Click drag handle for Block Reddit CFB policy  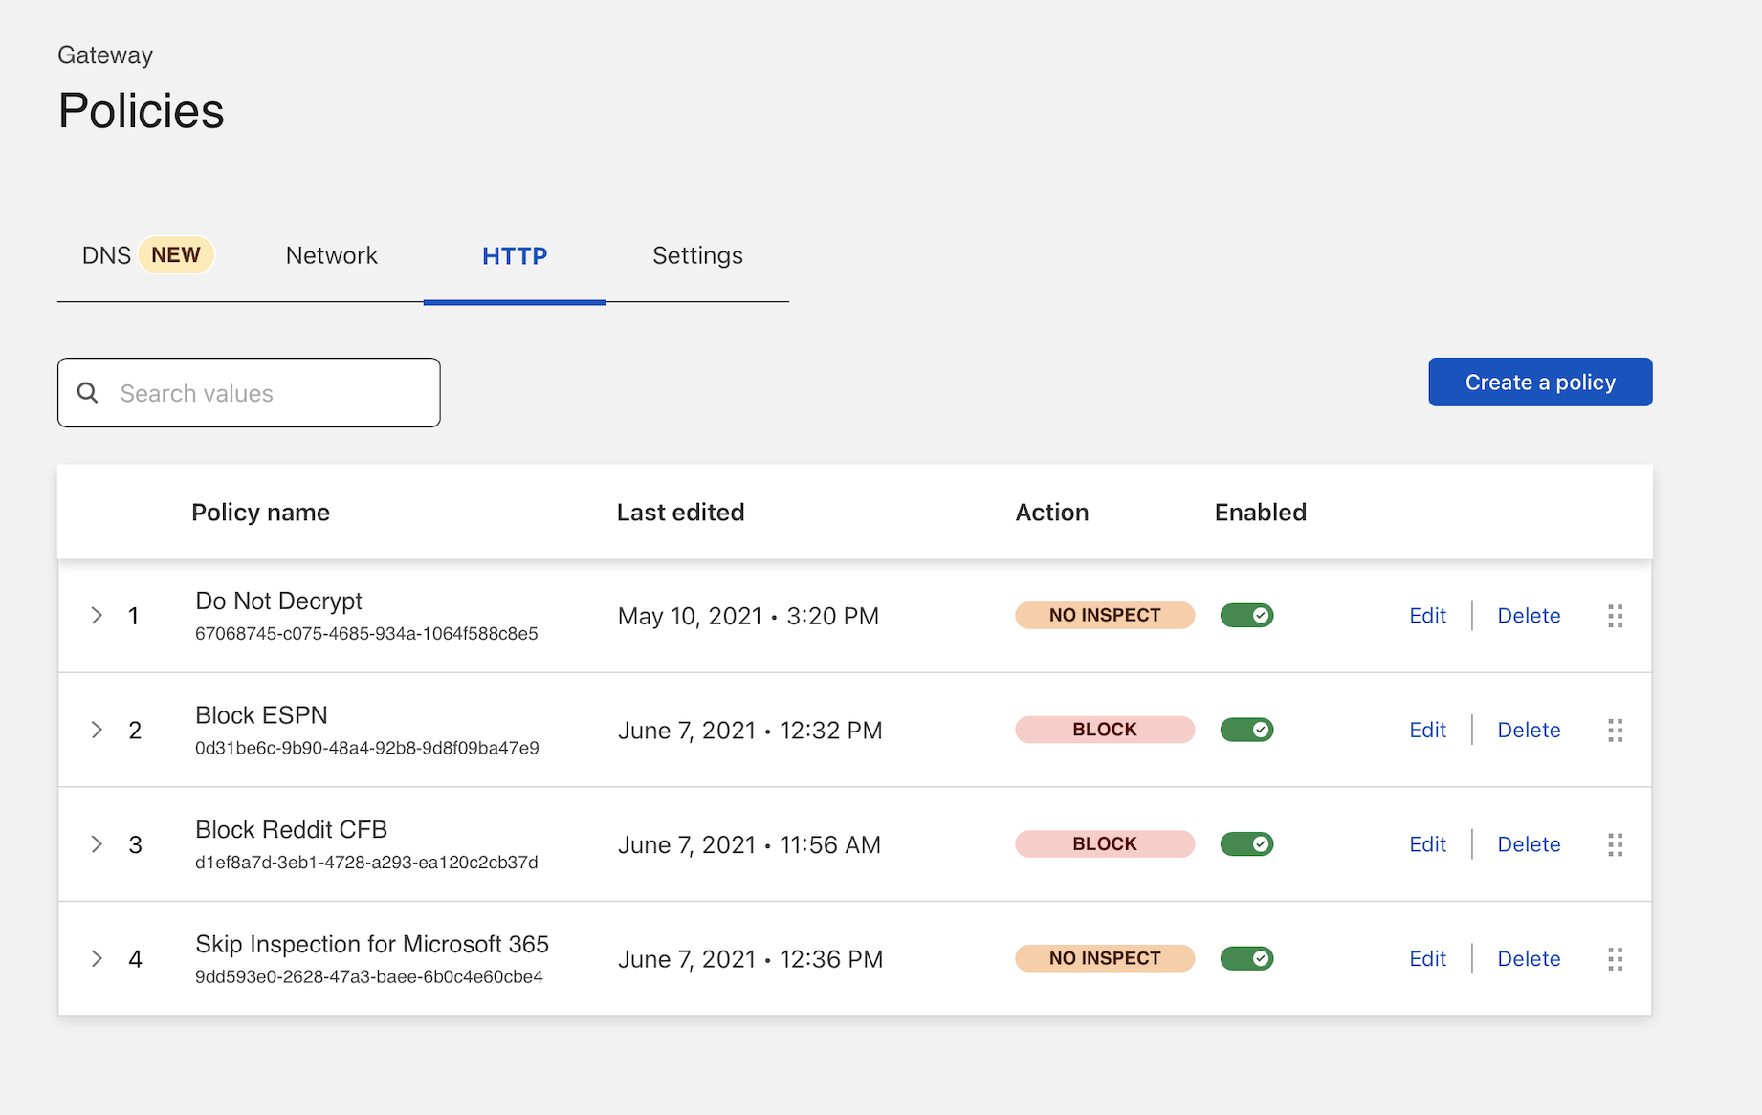[1615, 844]
